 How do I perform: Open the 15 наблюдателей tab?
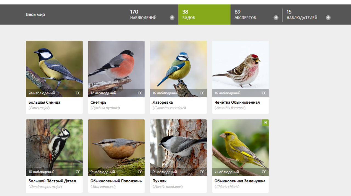click(x=308, y=15)
